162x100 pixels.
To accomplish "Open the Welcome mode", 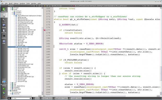I will pos(4,10).
